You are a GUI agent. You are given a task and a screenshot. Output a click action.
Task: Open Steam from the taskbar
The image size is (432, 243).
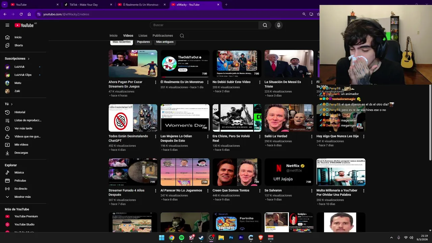pyautogui.click(x=201, y=238)
